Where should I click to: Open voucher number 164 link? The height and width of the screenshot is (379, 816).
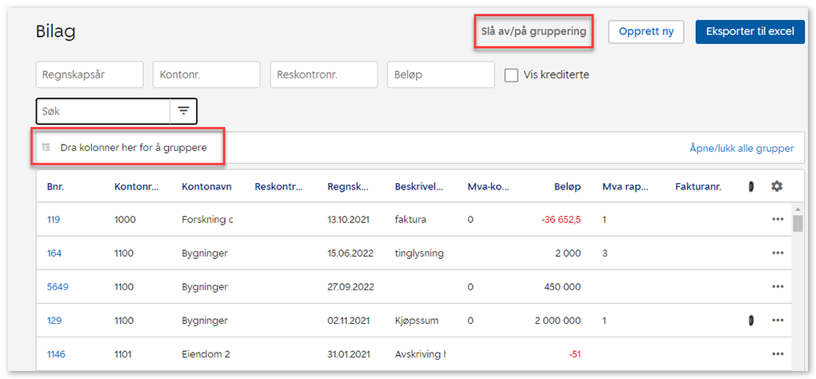point(54,253)
